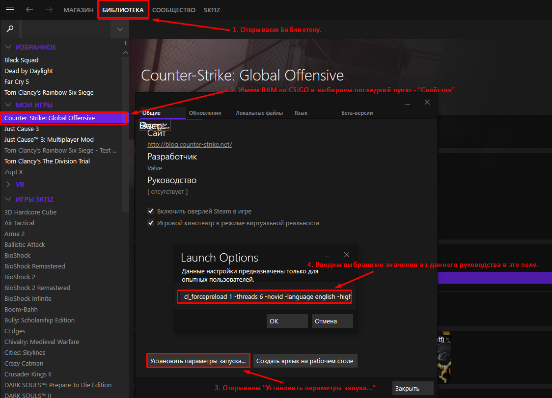
Task: Cancel launch options with Отмена
Action: tap(332, 321)
